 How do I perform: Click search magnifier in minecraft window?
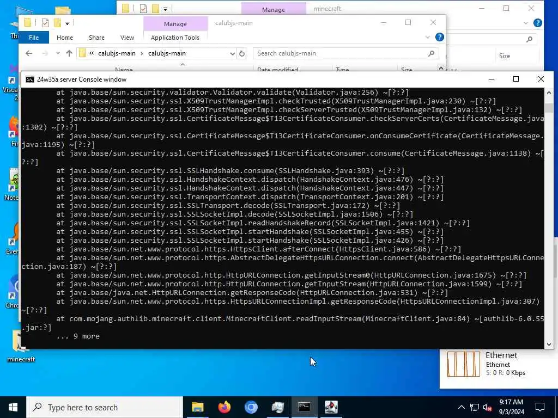[530, 39]
